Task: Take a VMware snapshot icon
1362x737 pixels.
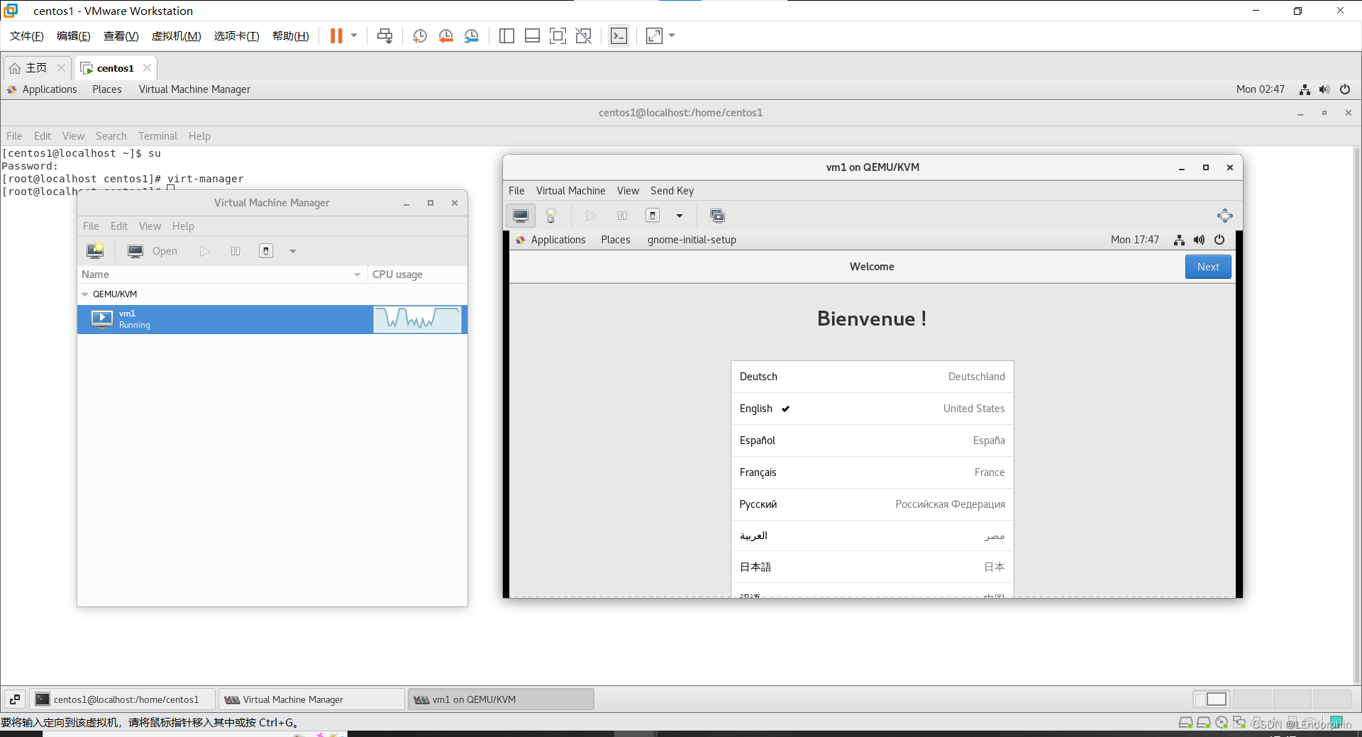Action: click(x=420, y=36)
